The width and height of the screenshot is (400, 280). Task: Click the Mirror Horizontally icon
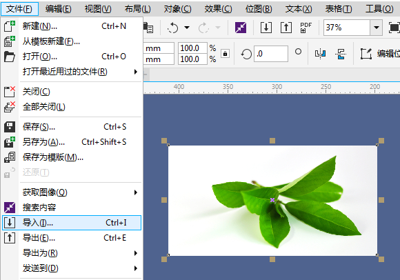click(321, 54)
